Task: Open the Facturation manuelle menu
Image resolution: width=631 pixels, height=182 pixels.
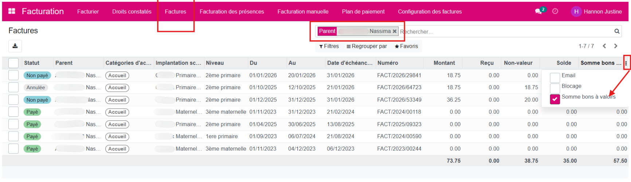Action: point(303,12)
